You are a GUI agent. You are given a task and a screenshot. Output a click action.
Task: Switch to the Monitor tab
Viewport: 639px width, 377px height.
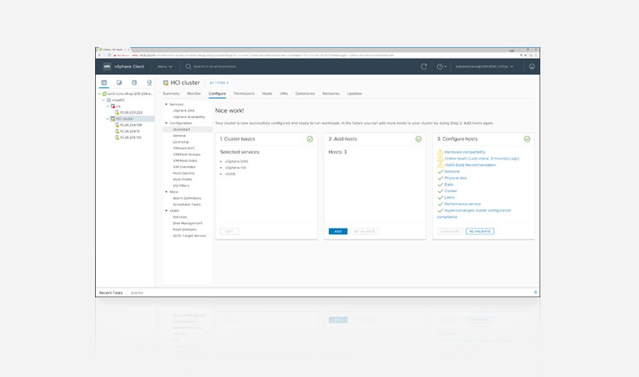[x=194, y=94]
